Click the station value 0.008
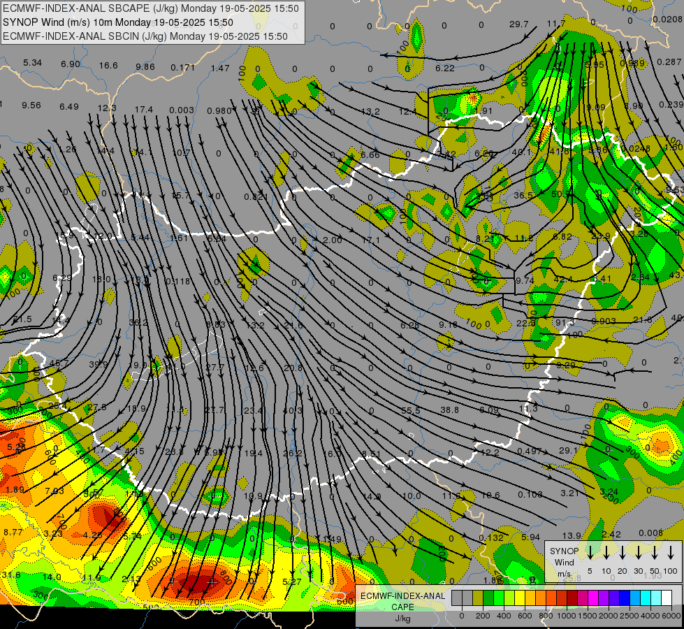 651,533
